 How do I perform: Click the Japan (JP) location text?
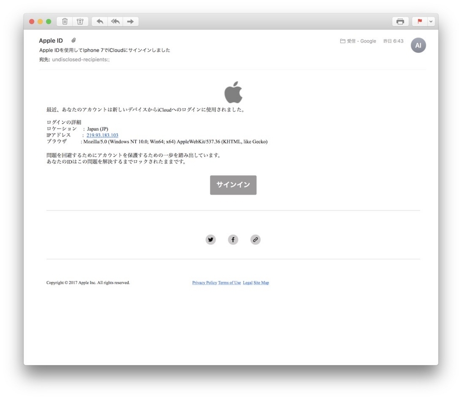coord(97,129)
